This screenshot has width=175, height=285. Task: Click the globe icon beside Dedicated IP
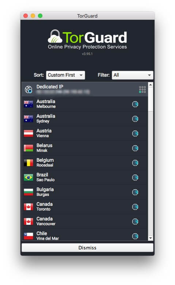[x=28, y=89]
